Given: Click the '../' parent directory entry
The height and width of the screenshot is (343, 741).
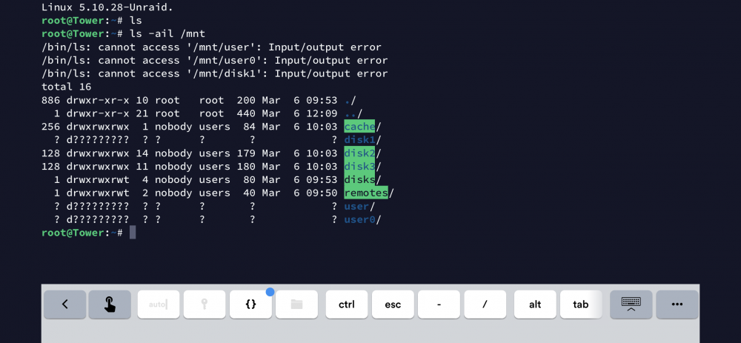Looking at the screenshot, I should pyautogui.click(x=353, y=113).
